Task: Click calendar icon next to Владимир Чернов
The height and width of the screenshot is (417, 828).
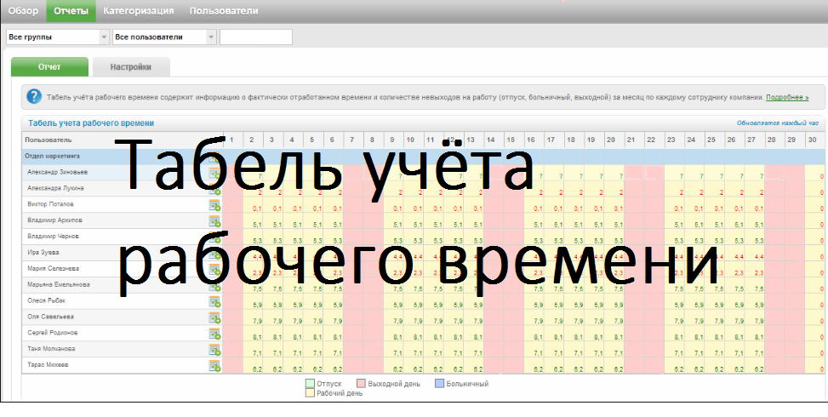Action: pos(215,237)
